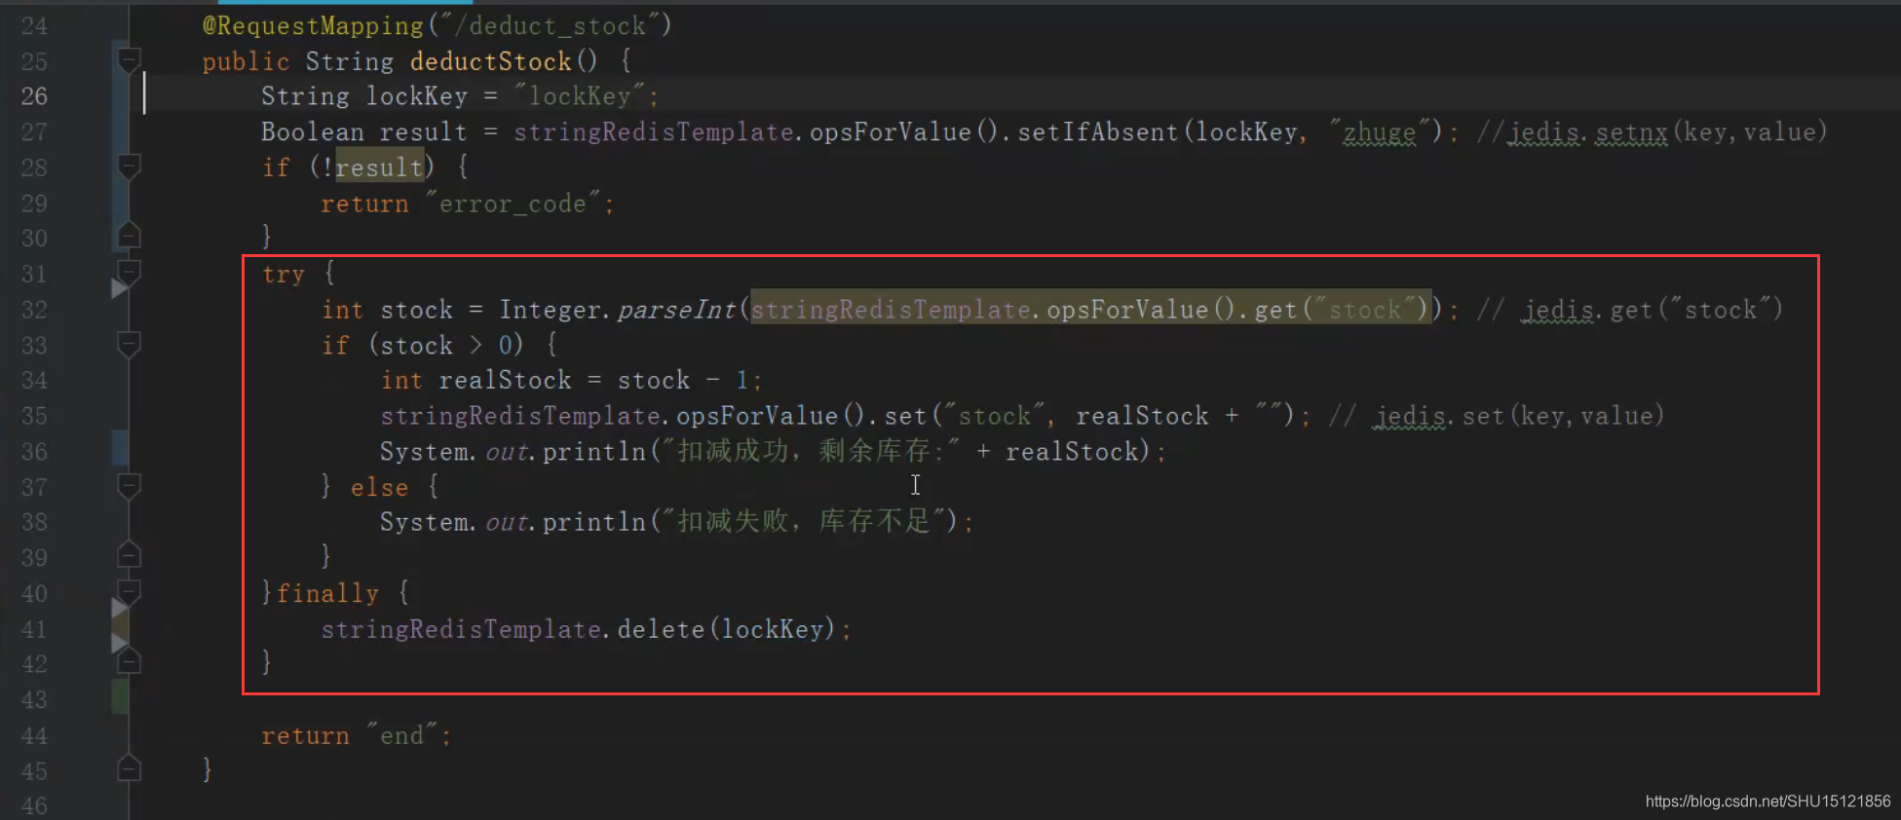1901x820 pixels.
Task: Click line number 38 in the gutter
Action: pos(34,522)
